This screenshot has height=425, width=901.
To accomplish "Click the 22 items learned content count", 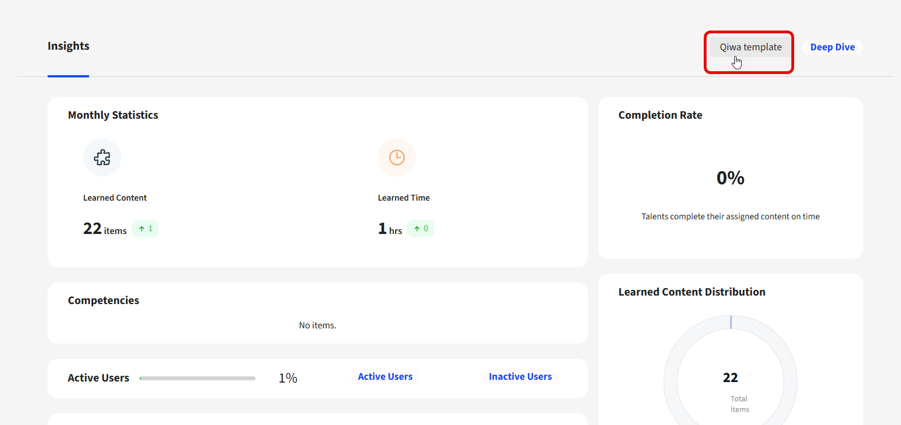I will [105, 229].
